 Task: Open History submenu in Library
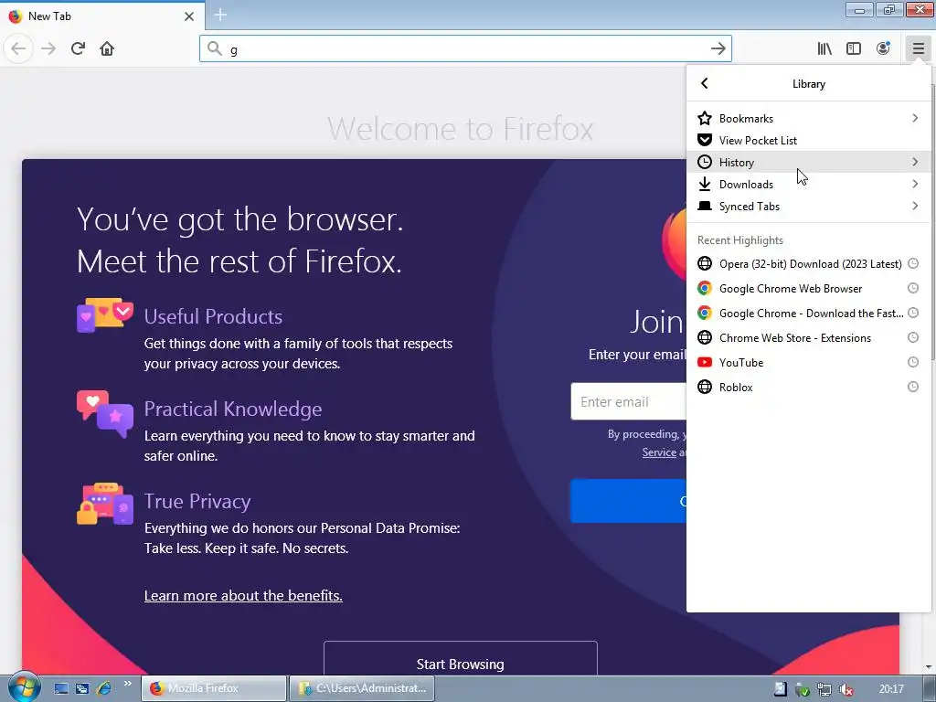(x=809, y=162)
